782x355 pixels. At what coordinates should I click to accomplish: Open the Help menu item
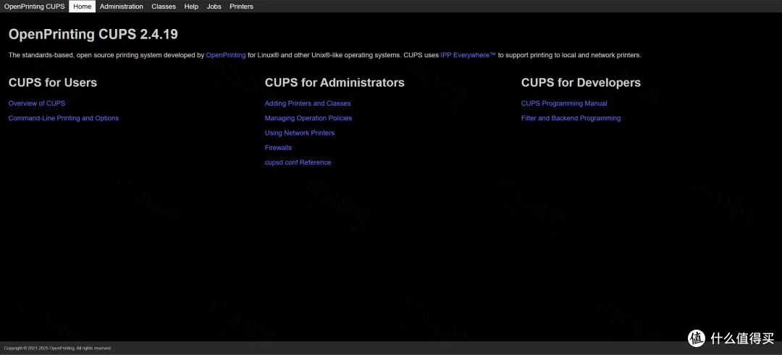pos(191,7)
